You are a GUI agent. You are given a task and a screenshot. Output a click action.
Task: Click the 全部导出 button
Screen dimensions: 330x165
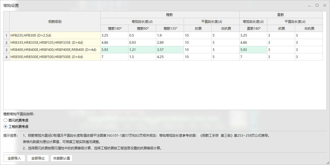click(x=38, y=158)
